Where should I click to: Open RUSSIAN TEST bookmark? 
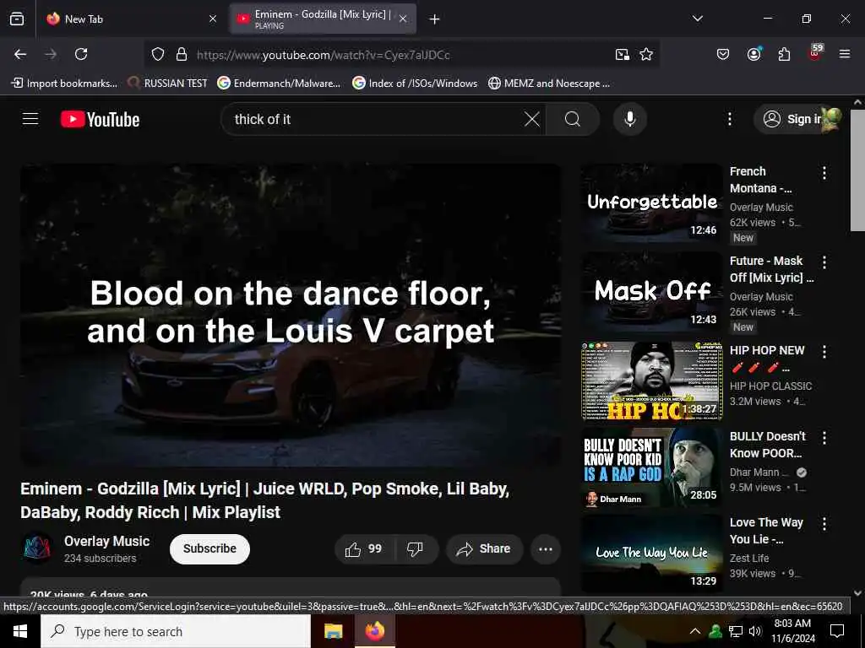tap(168, 84)
